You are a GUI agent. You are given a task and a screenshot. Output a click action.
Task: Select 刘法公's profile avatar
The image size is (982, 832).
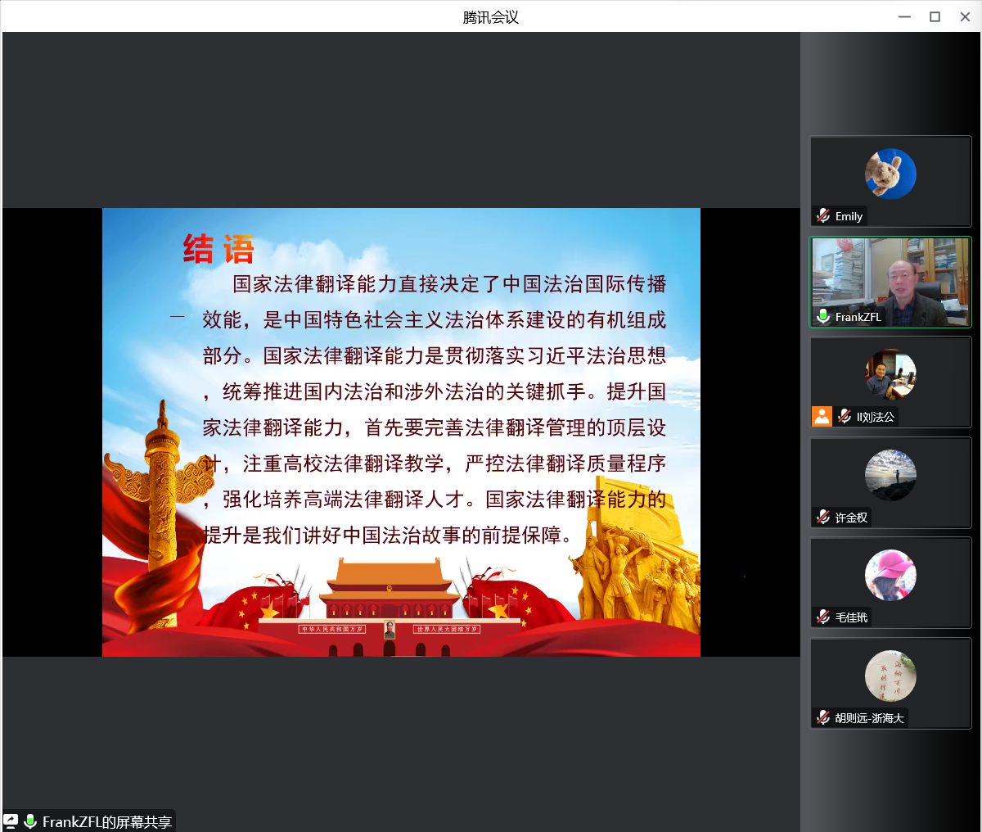point(890,374)
